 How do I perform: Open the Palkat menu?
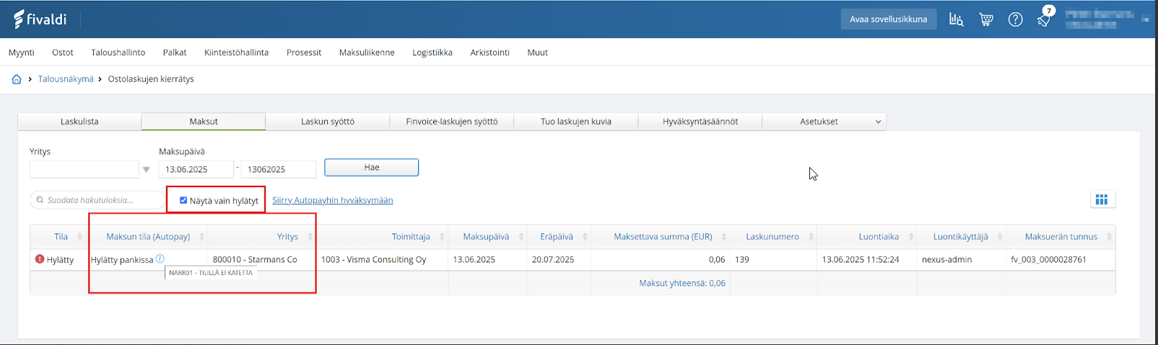point(175,53)
